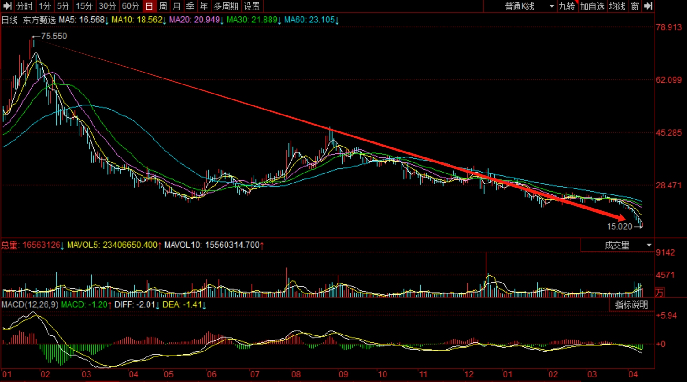
Task: Click the +5.94 MACD axis label
Action: (x=666, y=315)
